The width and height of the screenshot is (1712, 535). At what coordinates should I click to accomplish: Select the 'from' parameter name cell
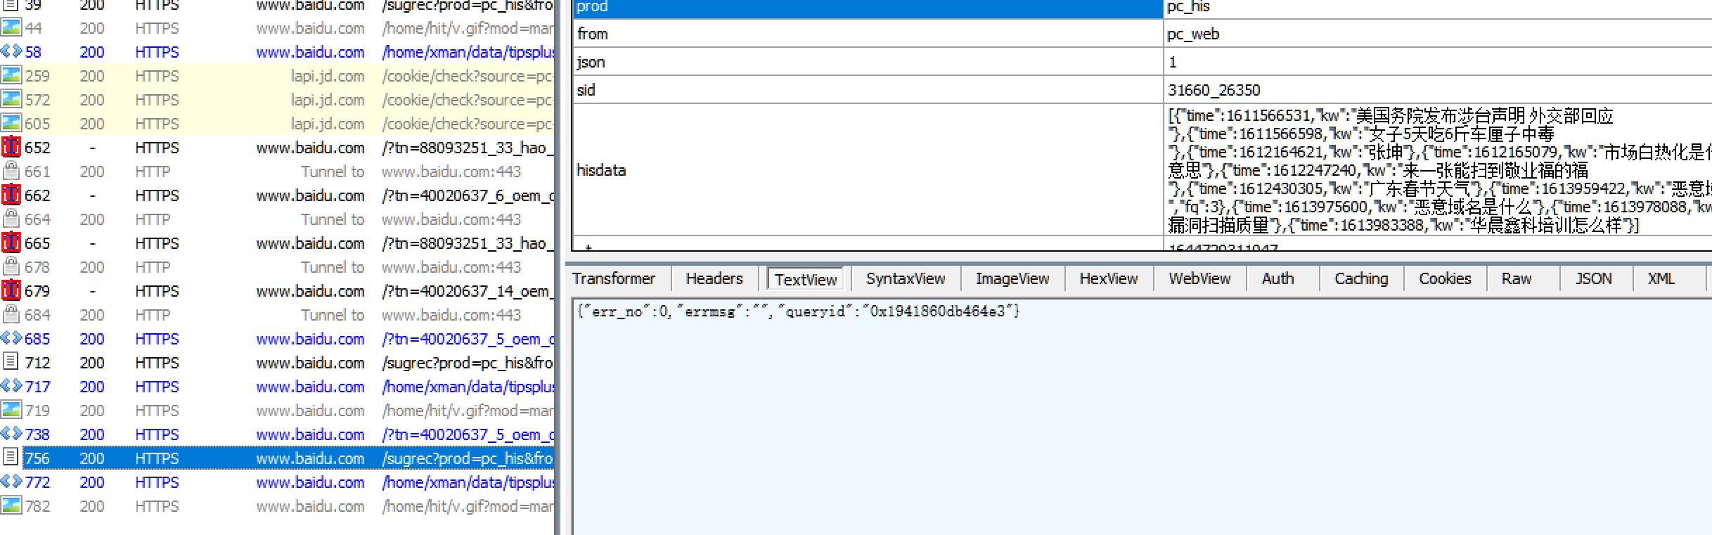pos(868,34)
